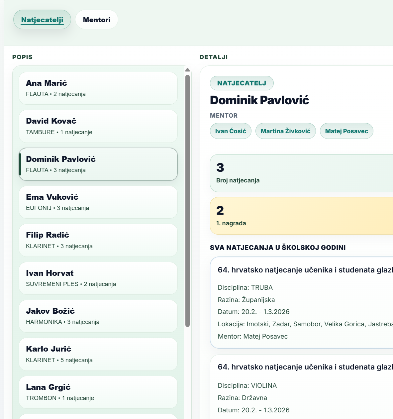Select David Kovač from the list
The image size is (393, 419).
click(x=98, y=126)
